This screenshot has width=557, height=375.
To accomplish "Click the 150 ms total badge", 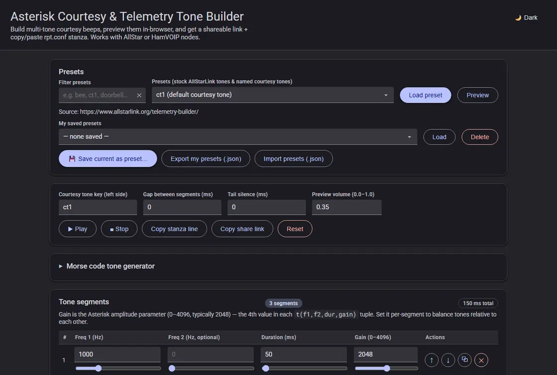I will 478,303.
